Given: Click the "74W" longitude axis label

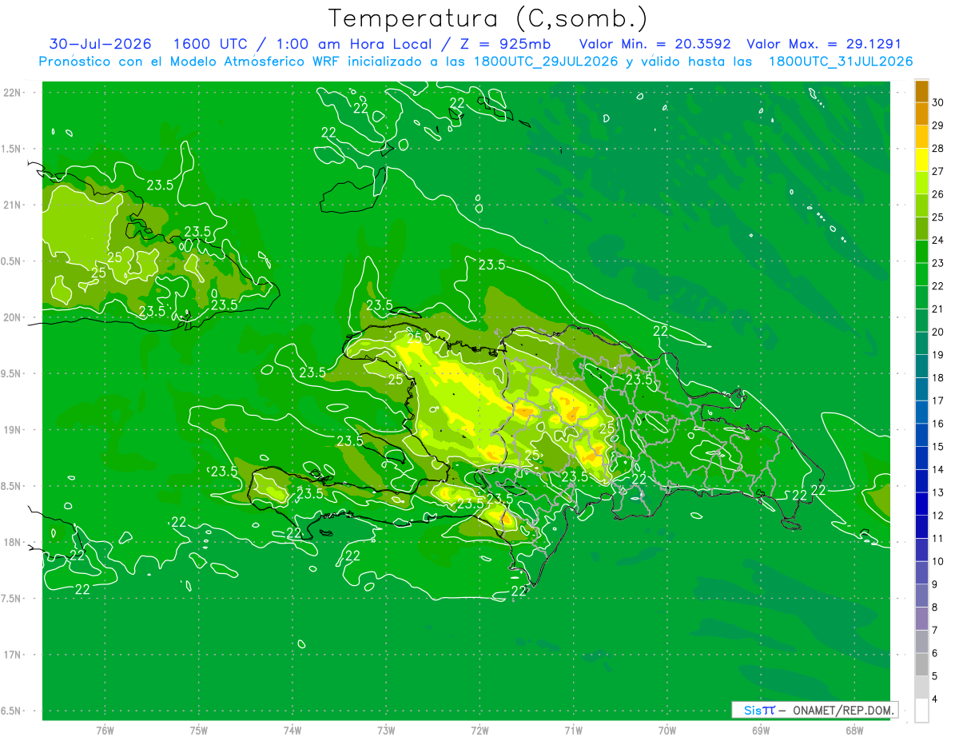Looking at the screenshot, I should 292,731.
